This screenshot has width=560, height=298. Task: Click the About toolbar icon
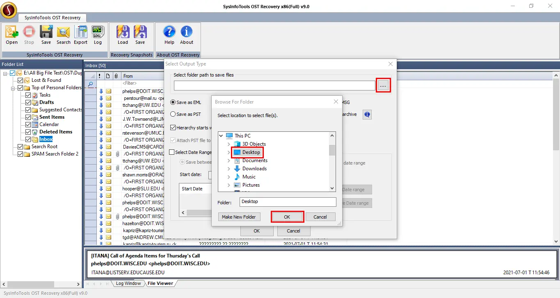[x=187, y=35]
